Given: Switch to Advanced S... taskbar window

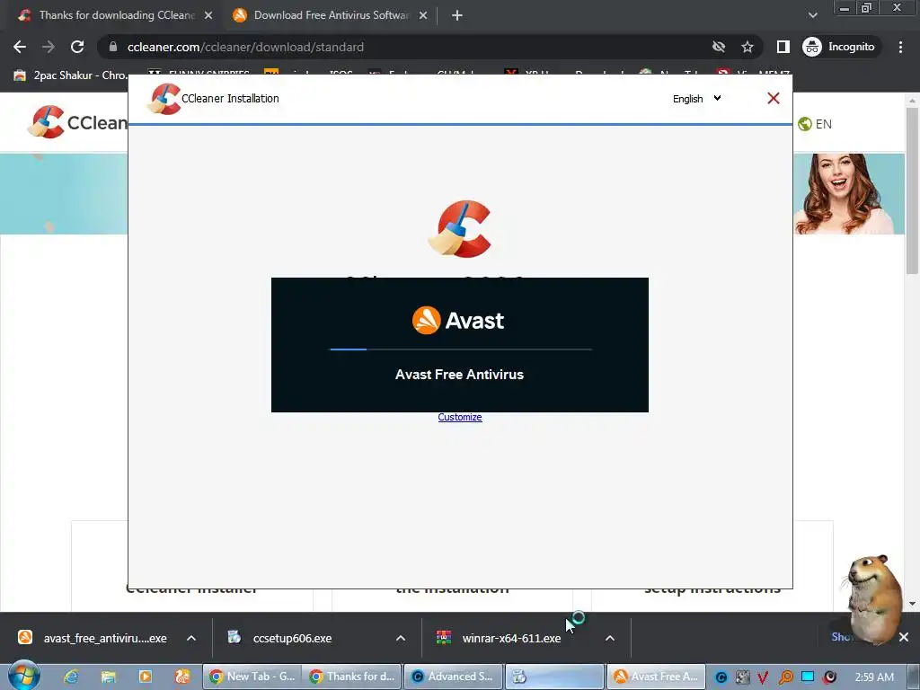Looking at the screenshot, I should [x=453, y=677].
